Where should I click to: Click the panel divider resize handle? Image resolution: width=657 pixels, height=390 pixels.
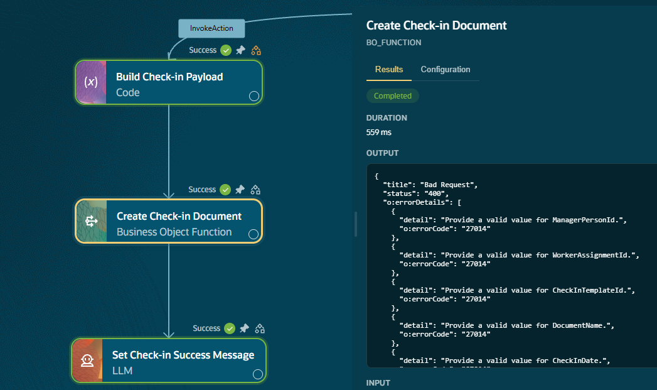356,224
